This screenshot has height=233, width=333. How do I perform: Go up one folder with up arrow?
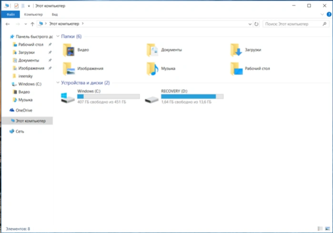pyautogui.click(x=32, y=24)
